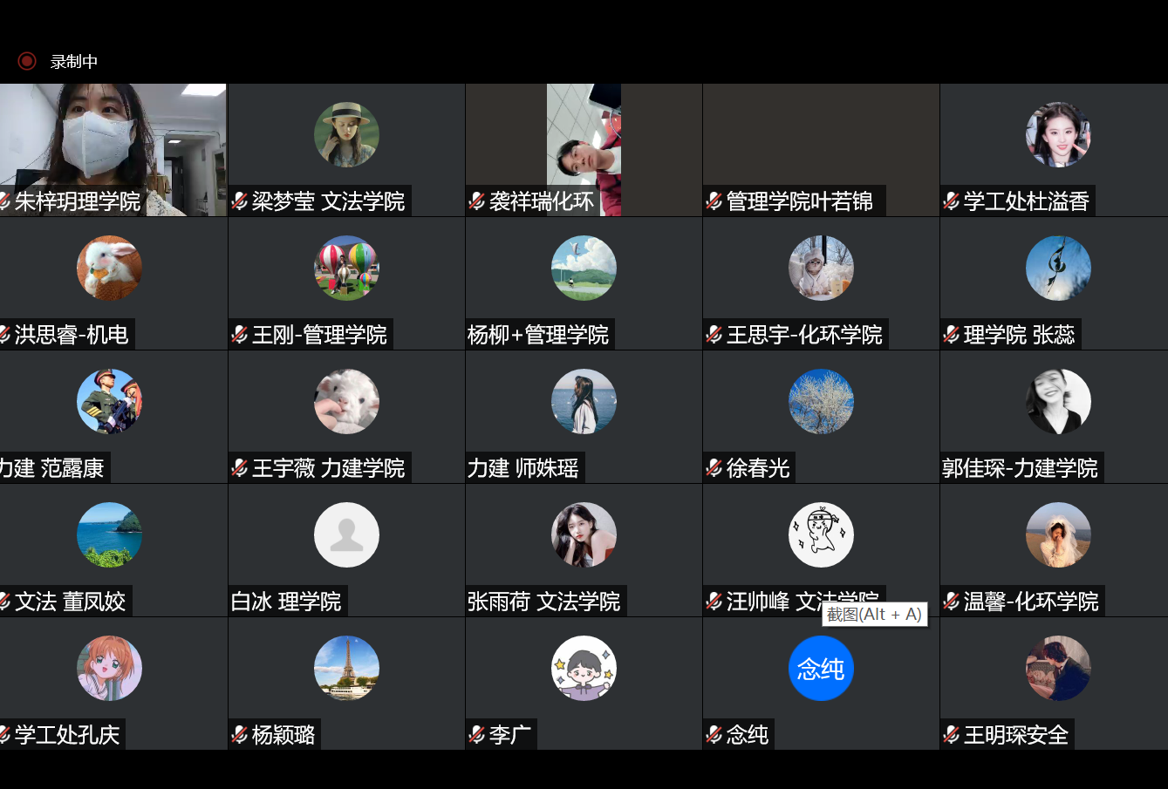Image resolution: width=1168 pixels, height=789 pixels.
Task: Click the 截图(Alt + A) screenshot tooltip
Action: pos(874,615)
